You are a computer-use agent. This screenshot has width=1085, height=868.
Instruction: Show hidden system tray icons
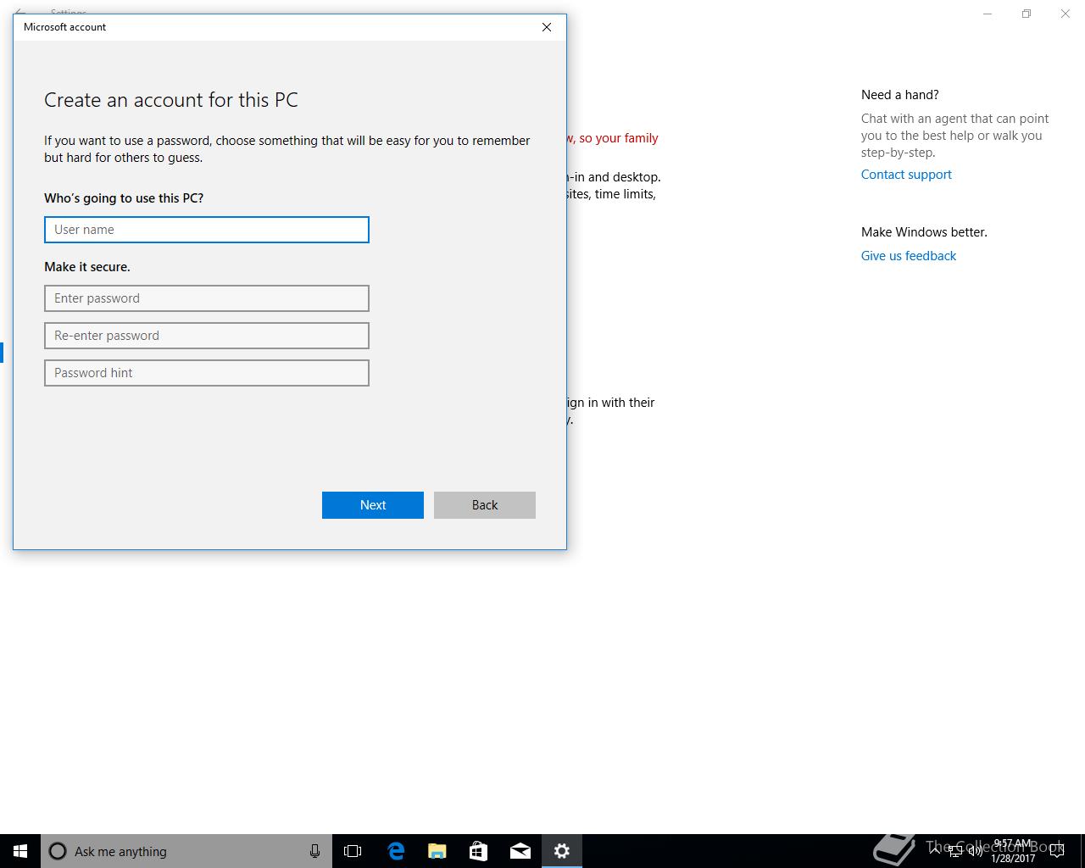click(935, 851)
